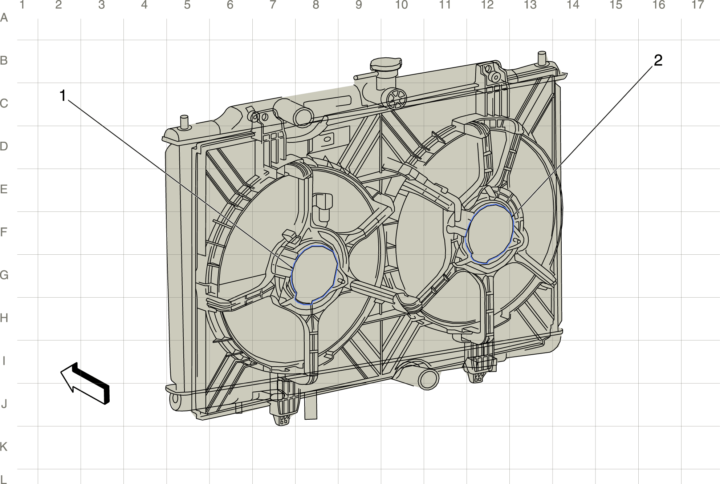Select column header 13 on the grid
This screenshot has width=720, height=484.
(x=530, y=5)
